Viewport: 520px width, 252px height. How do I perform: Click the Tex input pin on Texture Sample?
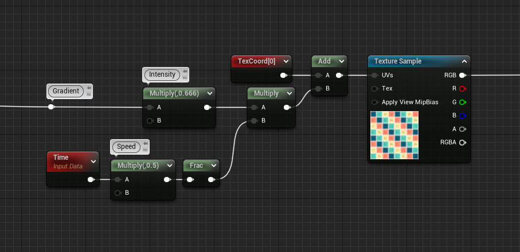click(x=375, y=88)
